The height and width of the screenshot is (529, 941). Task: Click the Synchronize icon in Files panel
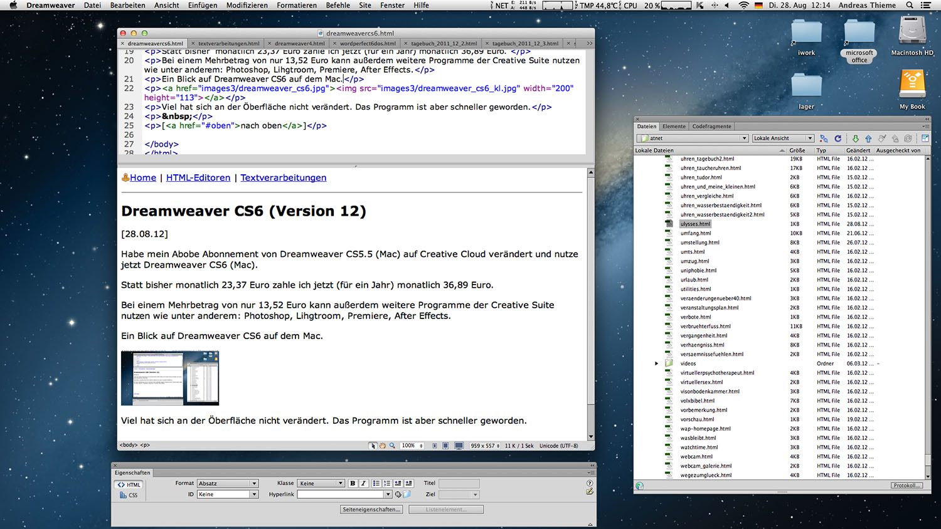908,139
